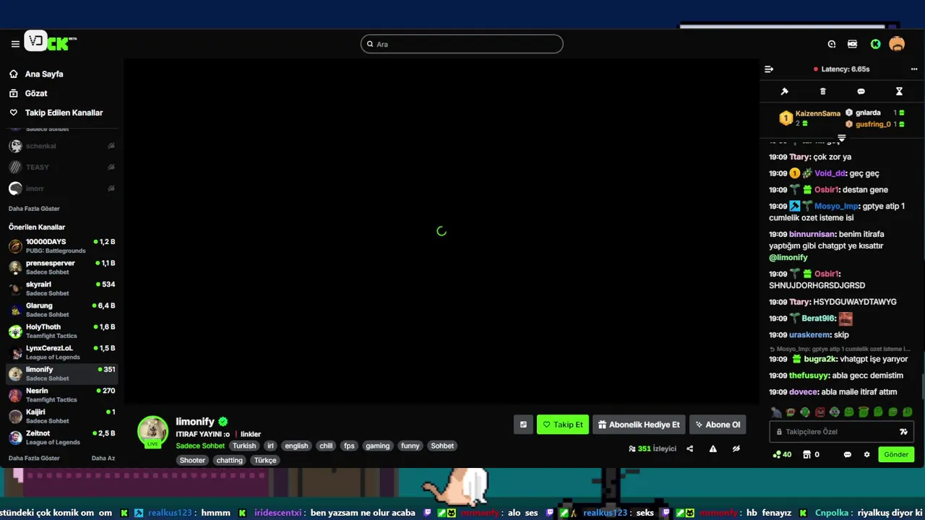Viewport: 925px width, 520px height.
Task: Select the english tag
Action: (296, 446)
